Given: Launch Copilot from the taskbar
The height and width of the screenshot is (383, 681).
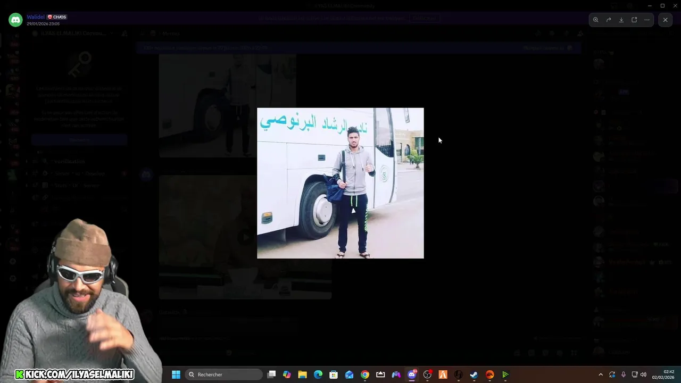Looking at the screenshot, I should [x=287, y=374].
